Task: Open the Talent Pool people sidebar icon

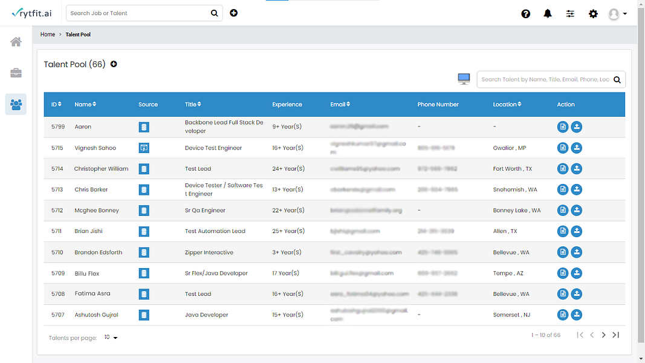Action: [16, 104]
